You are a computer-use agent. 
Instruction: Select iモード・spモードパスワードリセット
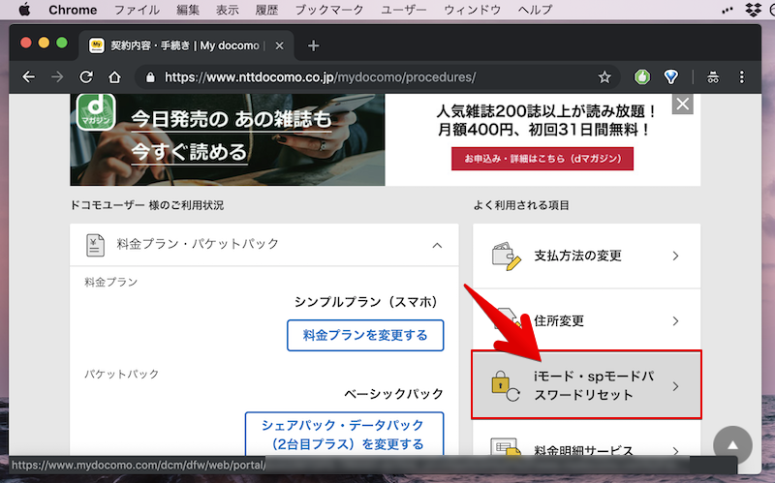pyautogui.click(x=586, y=385)
